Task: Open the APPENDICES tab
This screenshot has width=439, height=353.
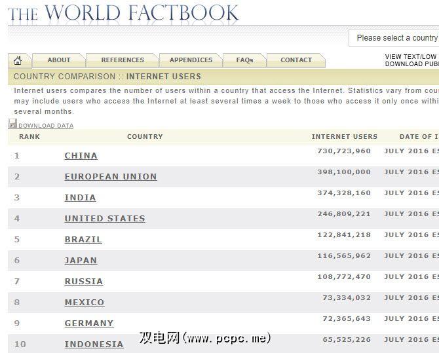Action: (191, 60)
